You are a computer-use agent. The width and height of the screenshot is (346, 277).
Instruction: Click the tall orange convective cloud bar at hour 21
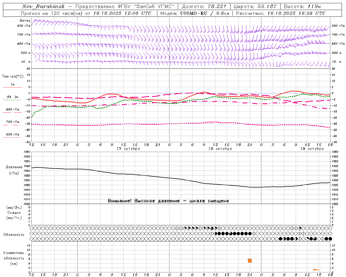tap(250, 260)
